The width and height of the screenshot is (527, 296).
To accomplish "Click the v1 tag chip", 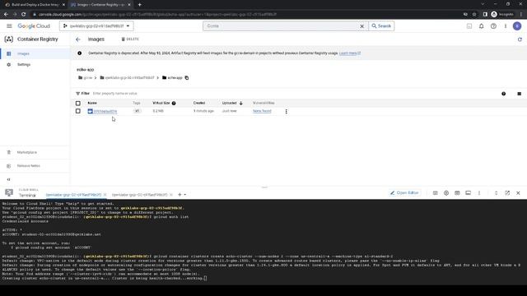I will pyautogui.click(x=137, y=111).
